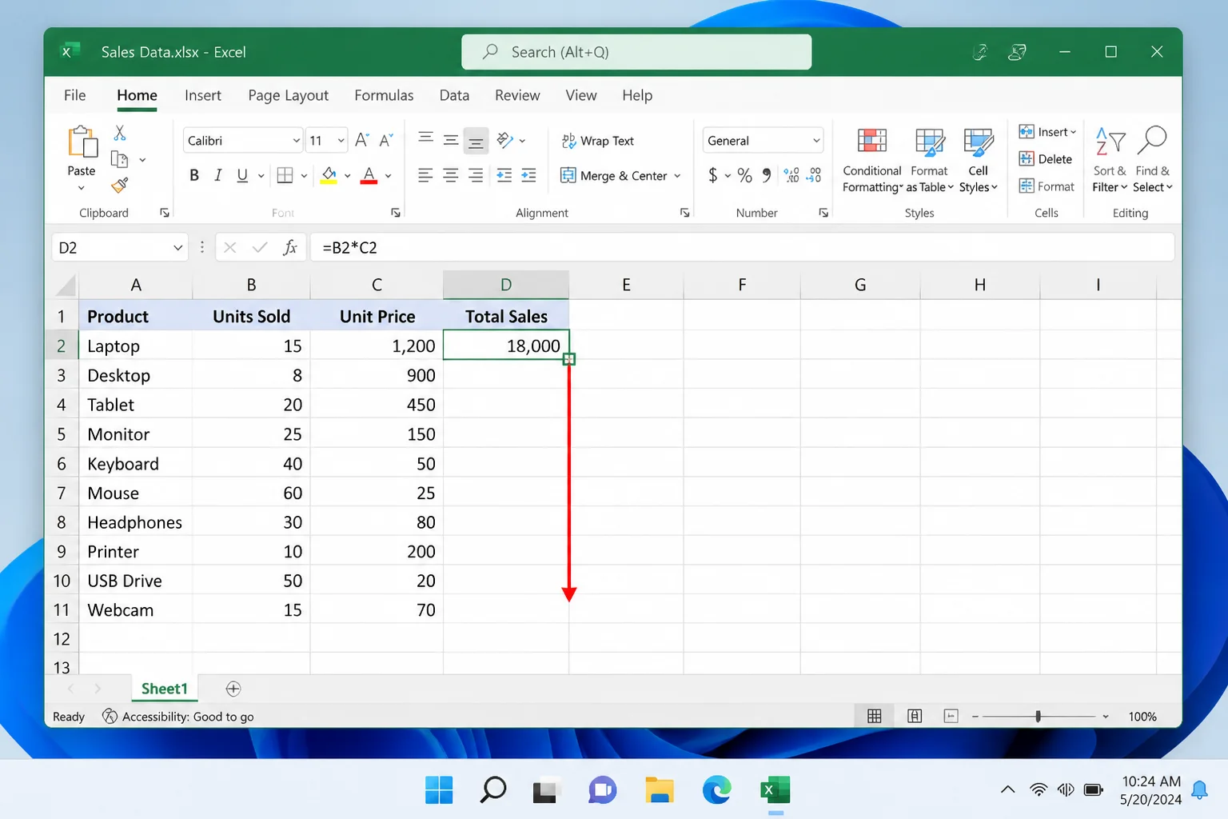The image size is (1228, 819).
Task: Switch to the Insert tab
Action: [x=202, y=95]
